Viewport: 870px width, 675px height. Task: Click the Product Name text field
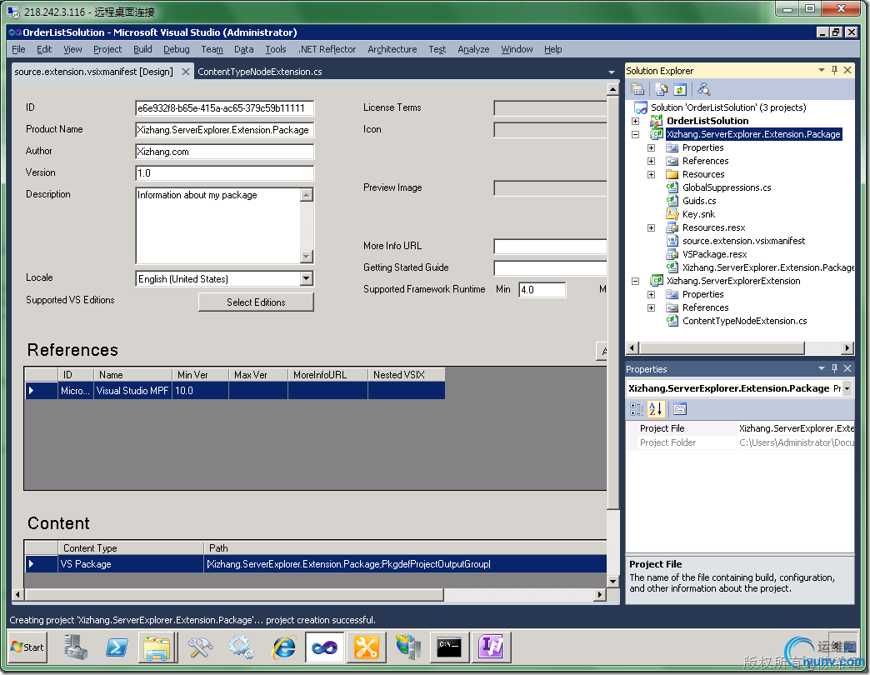pyautogui.click(x=224, y=130)
